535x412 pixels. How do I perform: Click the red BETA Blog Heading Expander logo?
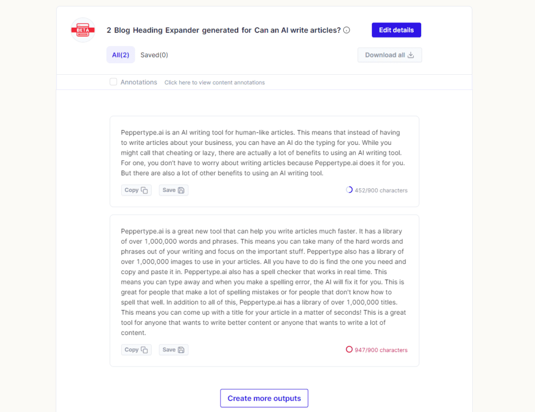pos(83,30)
